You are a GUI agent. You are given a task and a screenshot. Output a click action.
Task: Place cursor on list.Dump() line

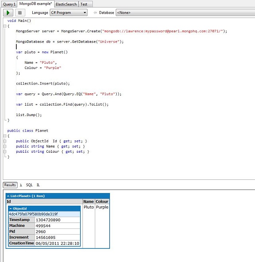click(x=29, y=115)
